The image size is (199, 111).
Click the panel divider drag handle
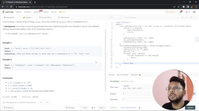coord(106,55)
